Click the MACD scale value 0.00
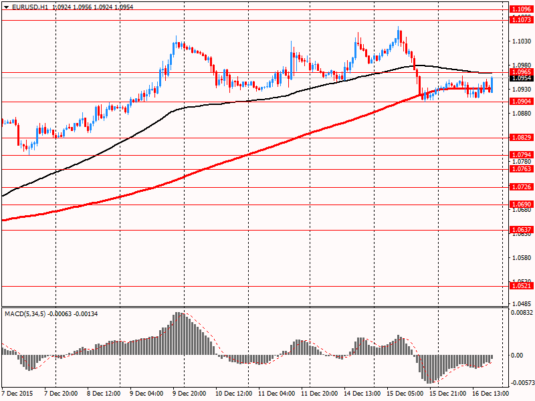 pyautogui.click(x=517, y=356)
